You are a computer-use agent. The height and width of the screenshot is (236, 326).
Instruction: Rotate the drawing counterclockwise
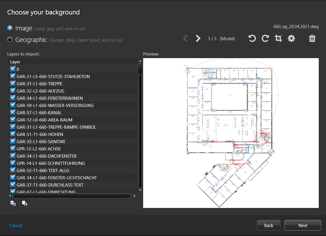point(252,38)
